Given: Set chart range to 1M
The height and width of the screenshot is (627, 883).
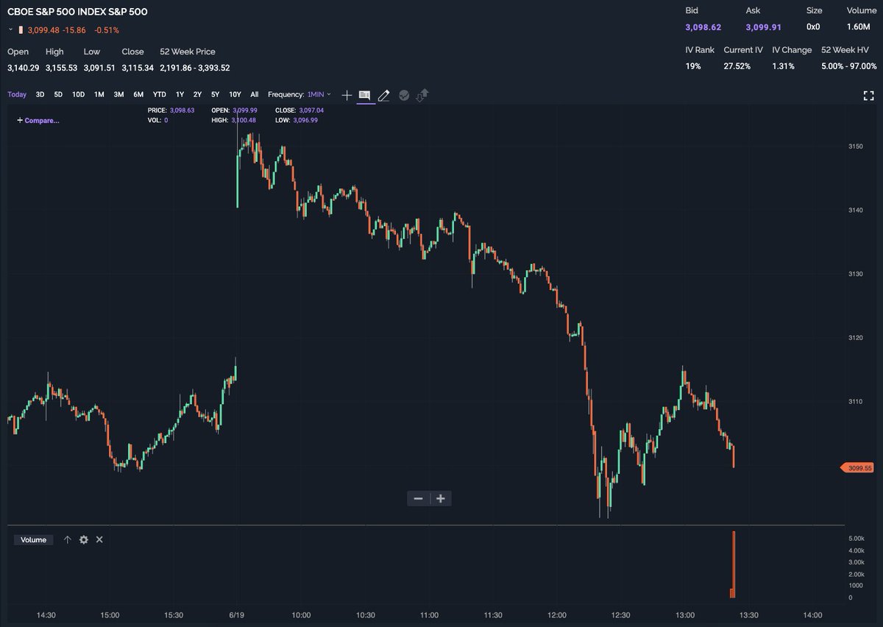Looking at the screenshot, I should 99,94.
